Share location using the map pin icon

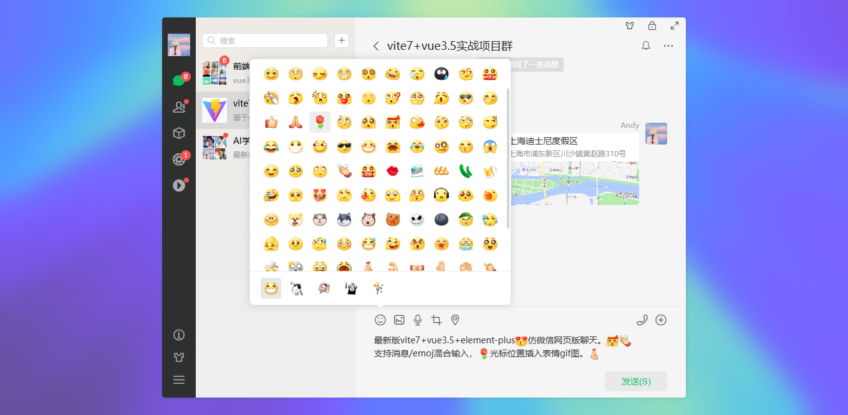(455, 320)
